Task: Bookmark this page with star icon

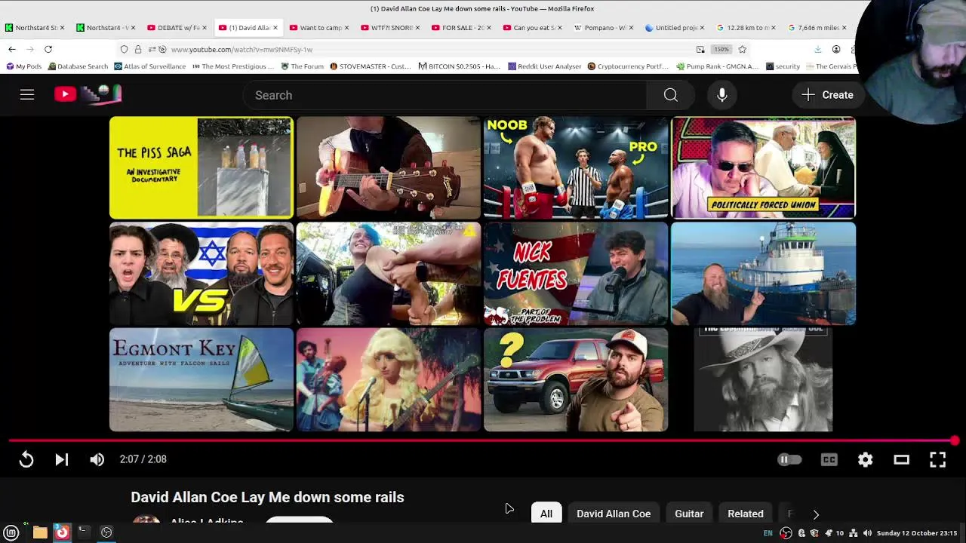Action: pyautogui.click(x=743, y=49)
